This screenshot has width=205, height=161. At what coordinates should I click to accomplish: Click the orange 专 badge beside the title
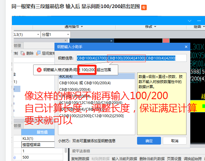(x=144, y=7)
